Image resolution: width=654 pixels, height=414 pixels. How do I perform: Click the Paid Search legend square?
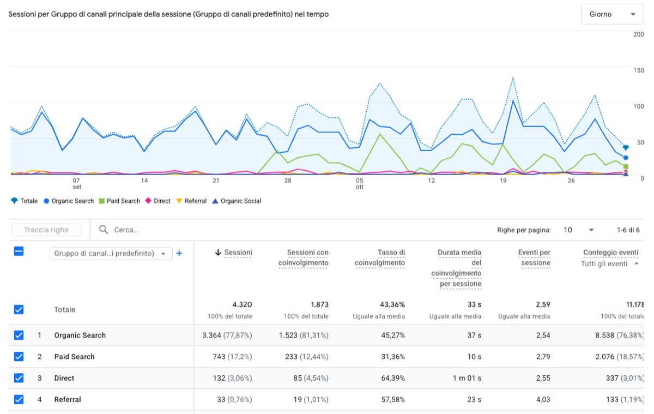(101, 201)
